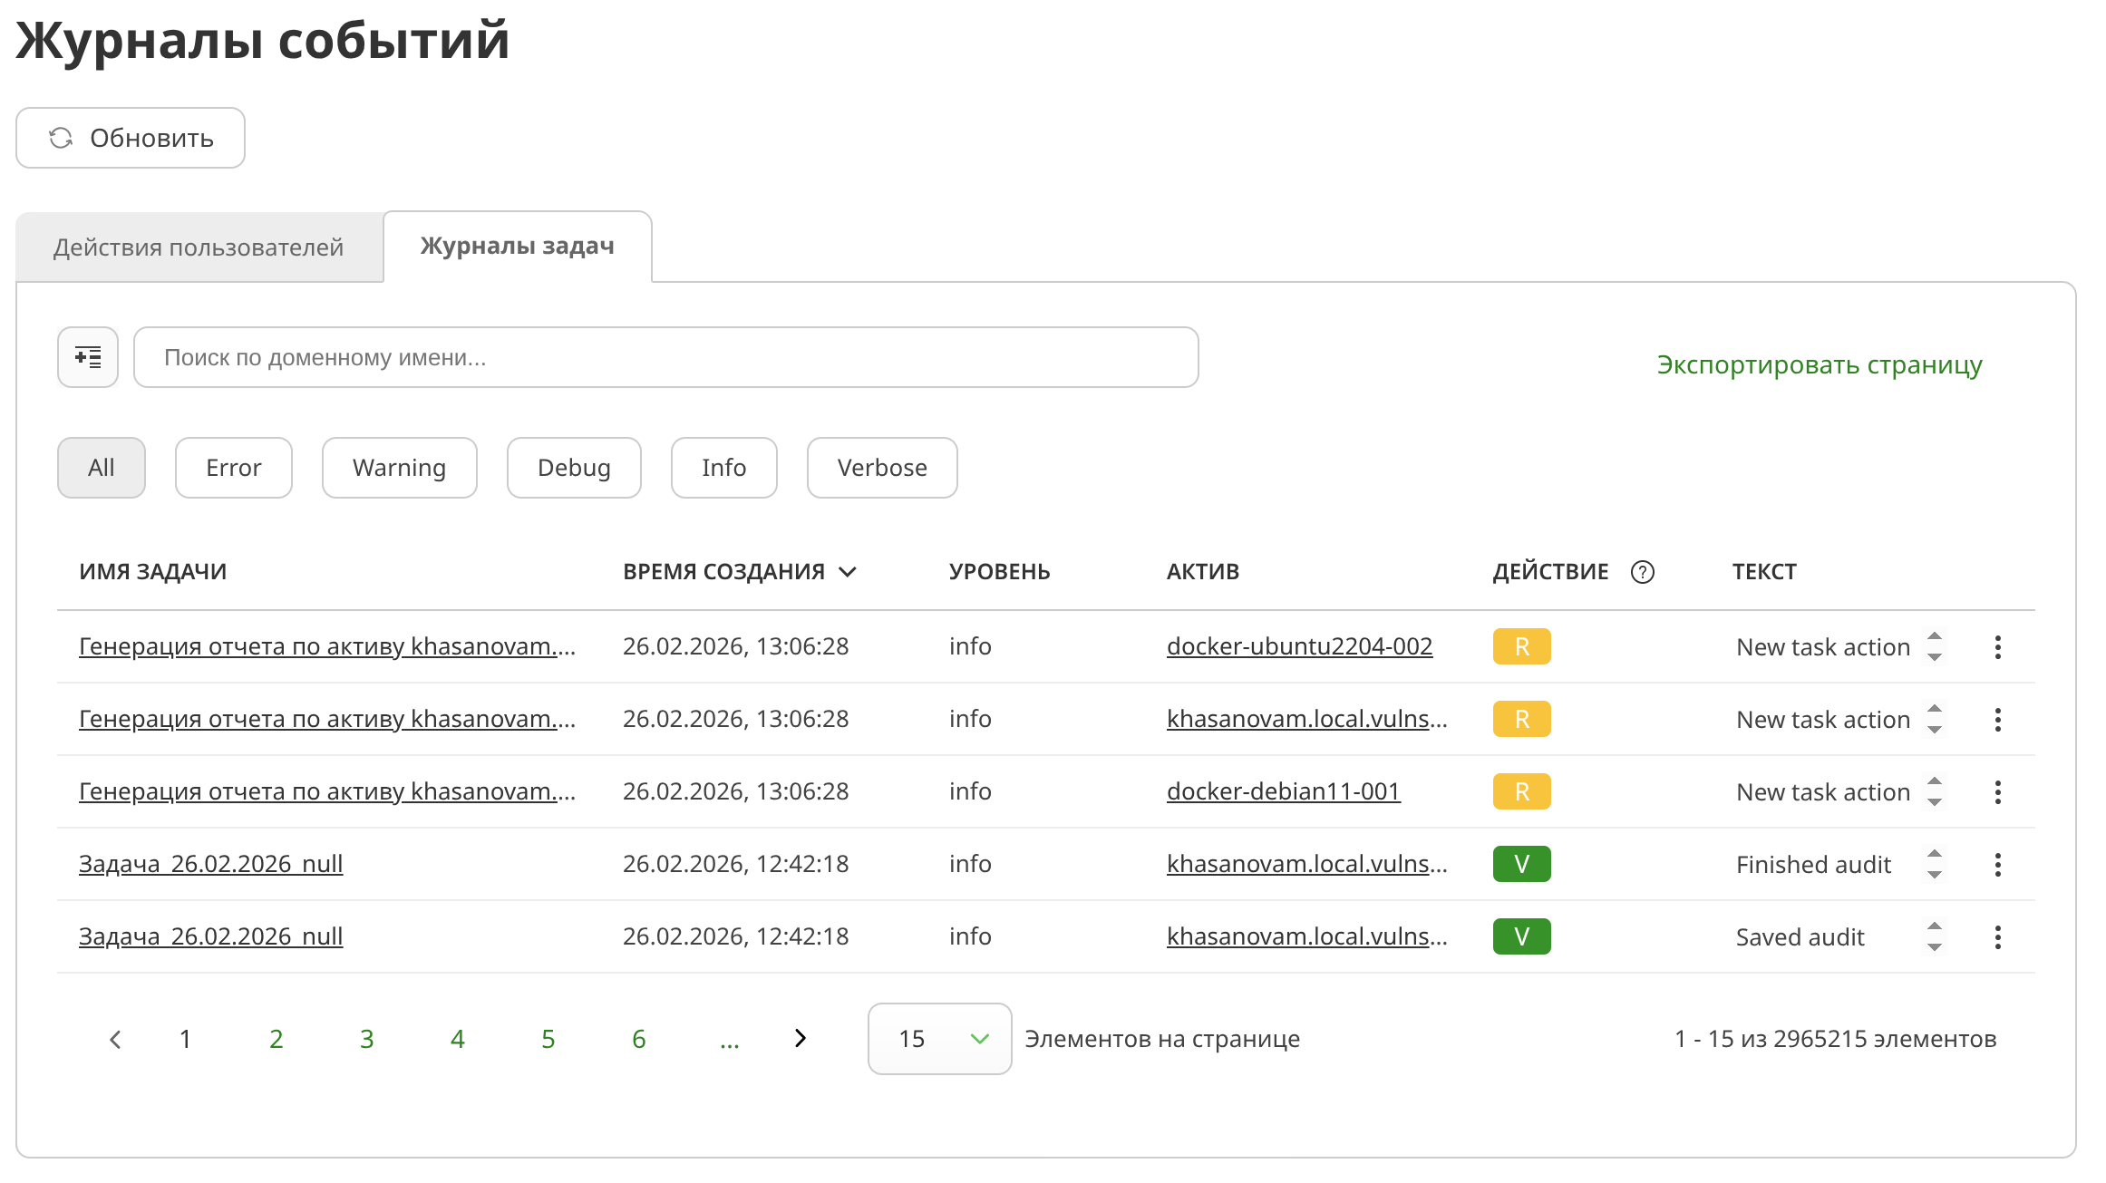Open the three-dot menu for docker-ubuntu2204-002 row
This screenshot has height=1183, width=2106.
pyautogui.click(x=1997, y=647)
